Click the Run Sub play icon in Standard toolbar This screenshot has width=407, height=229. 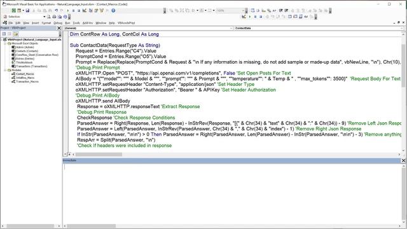click(68, 11)
